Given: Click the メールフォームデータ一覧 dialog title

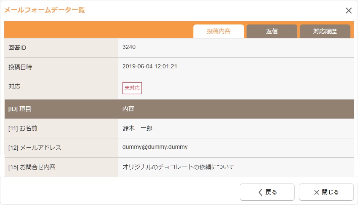Looking at the screenshot, I should coord(45,10).
